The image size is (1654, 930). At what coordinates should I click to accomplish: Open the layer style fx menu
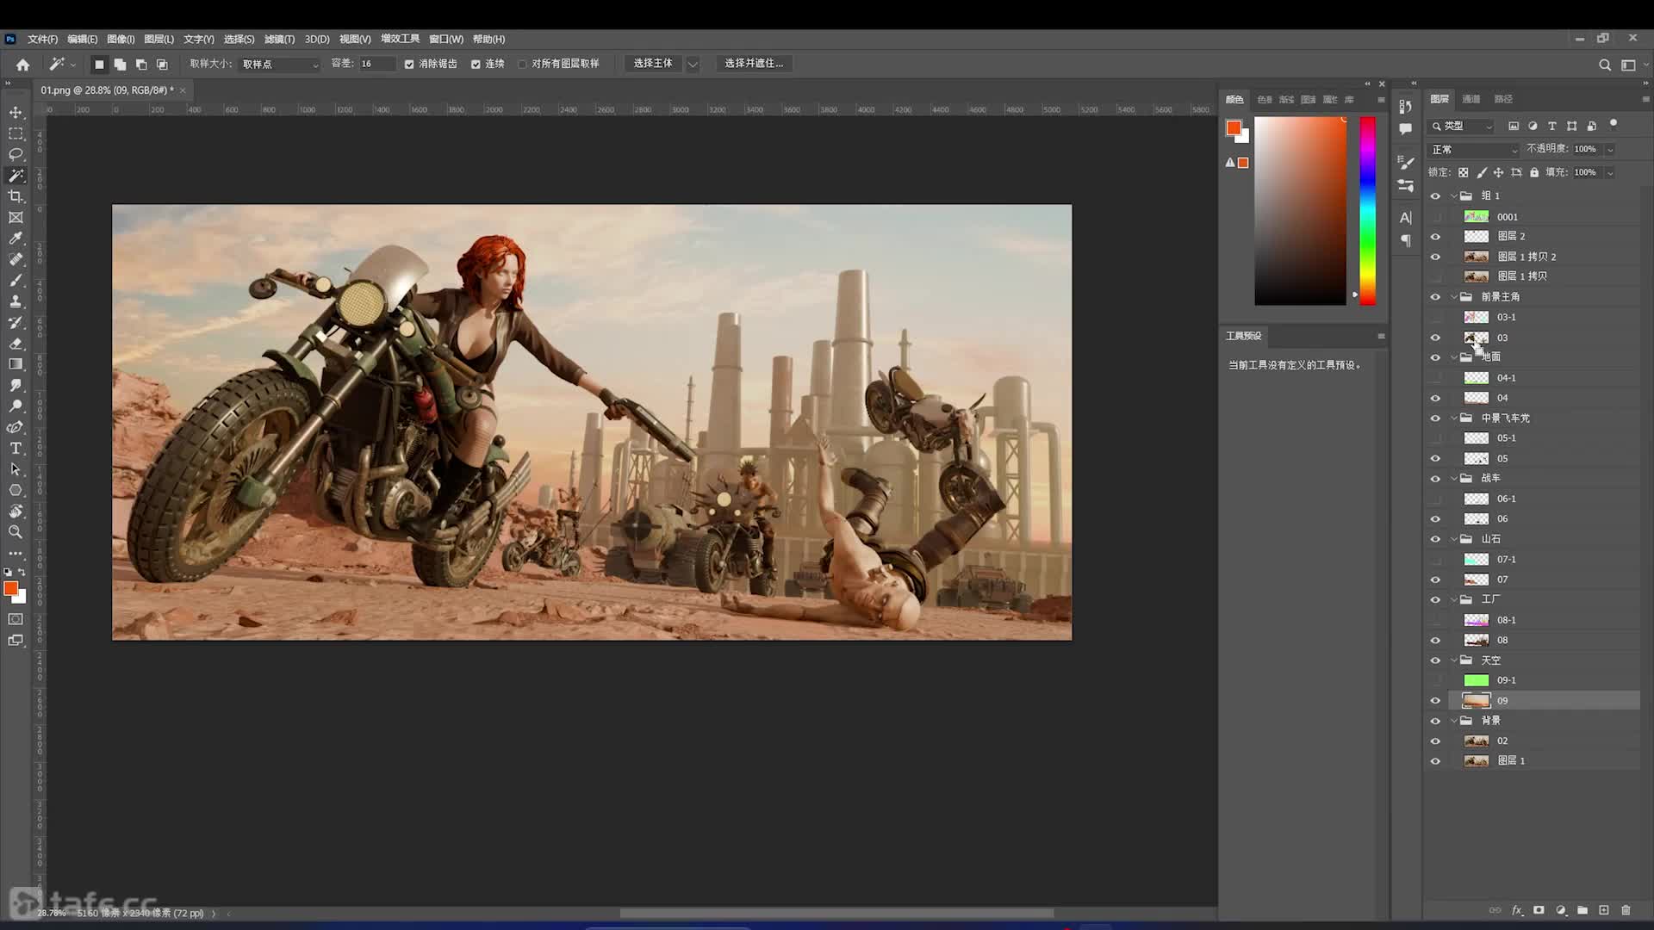[x=1517, y=910]
